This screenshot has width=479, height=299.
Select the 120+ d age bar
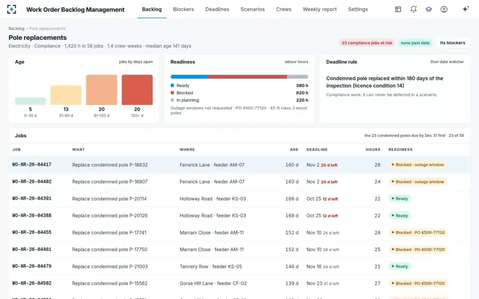137,90
